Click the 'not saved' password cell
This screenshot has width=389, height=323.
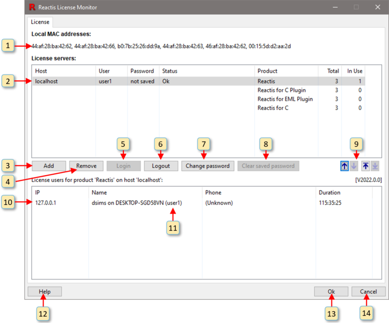143,81
